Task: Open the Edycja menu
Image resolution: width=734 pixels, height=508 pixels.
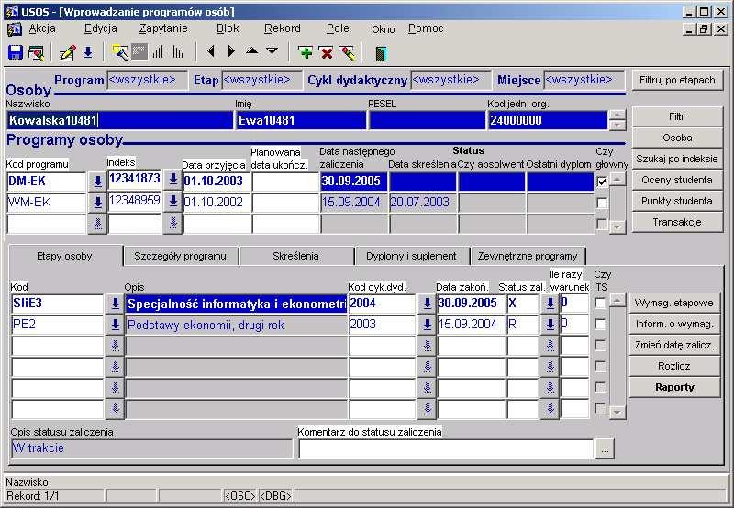Action: 101,28
